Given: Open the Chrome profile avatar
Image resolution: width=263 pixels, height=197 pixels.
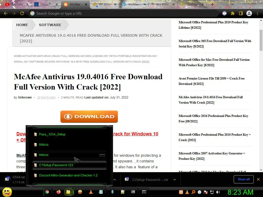Looking at the screenshot, I should click(249, 13).
